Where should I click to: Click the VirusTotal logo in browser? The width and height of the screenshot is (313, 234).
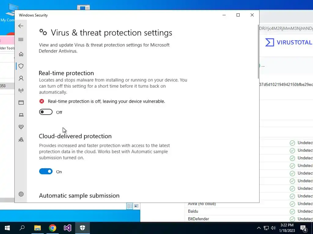289,42
